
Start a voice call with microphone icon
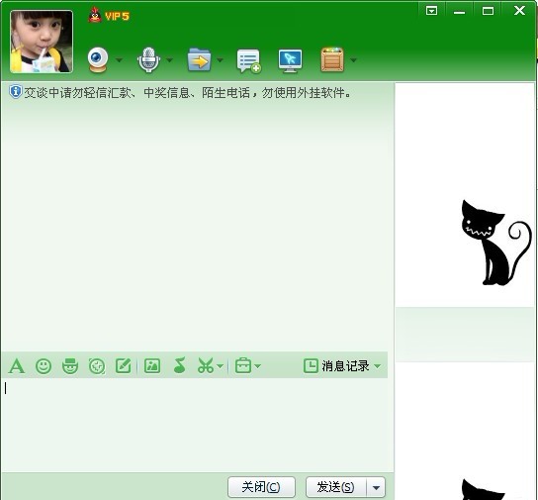pos(148,60)
